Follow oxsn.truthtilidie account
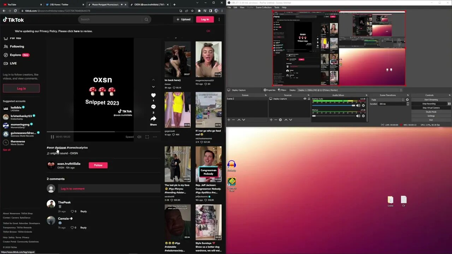Screen dimensions: 452x254 [x=98, y=165]
